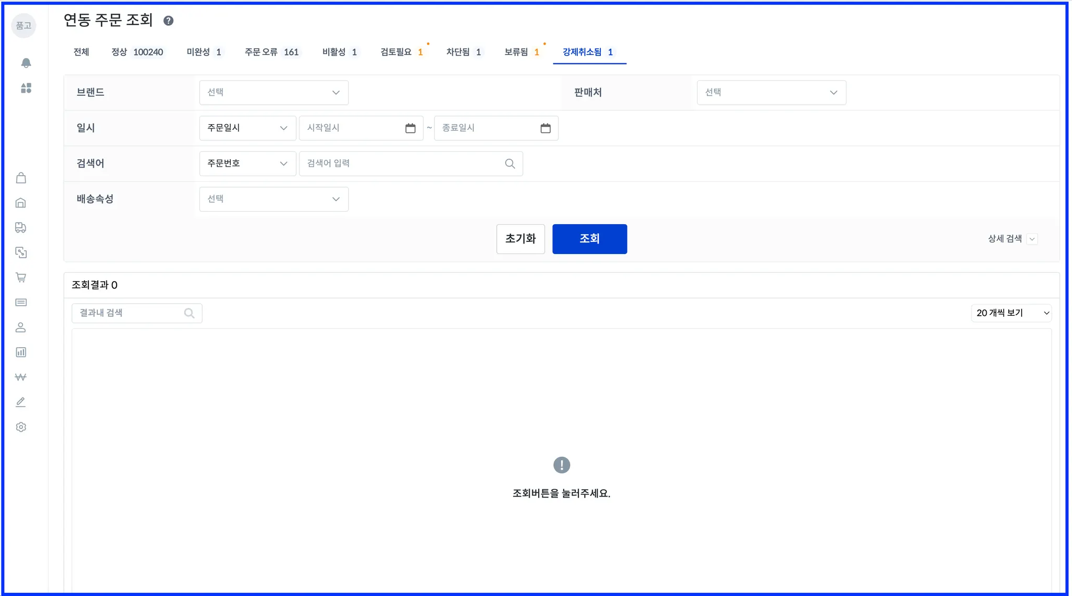Click the Won currency sidebar icon
Screen dimensions: 1072x596
pyautogui.click(x=21, y=377)
